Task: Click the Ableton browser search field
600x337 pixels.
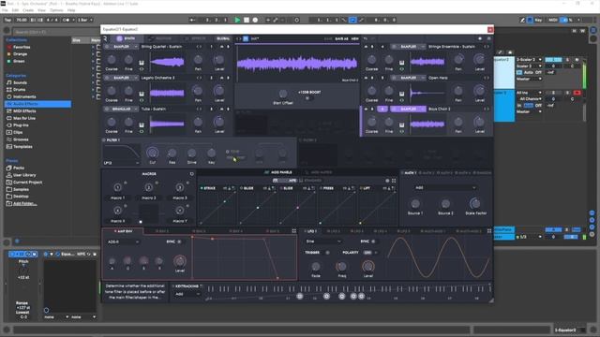Action: click(55, 32)
